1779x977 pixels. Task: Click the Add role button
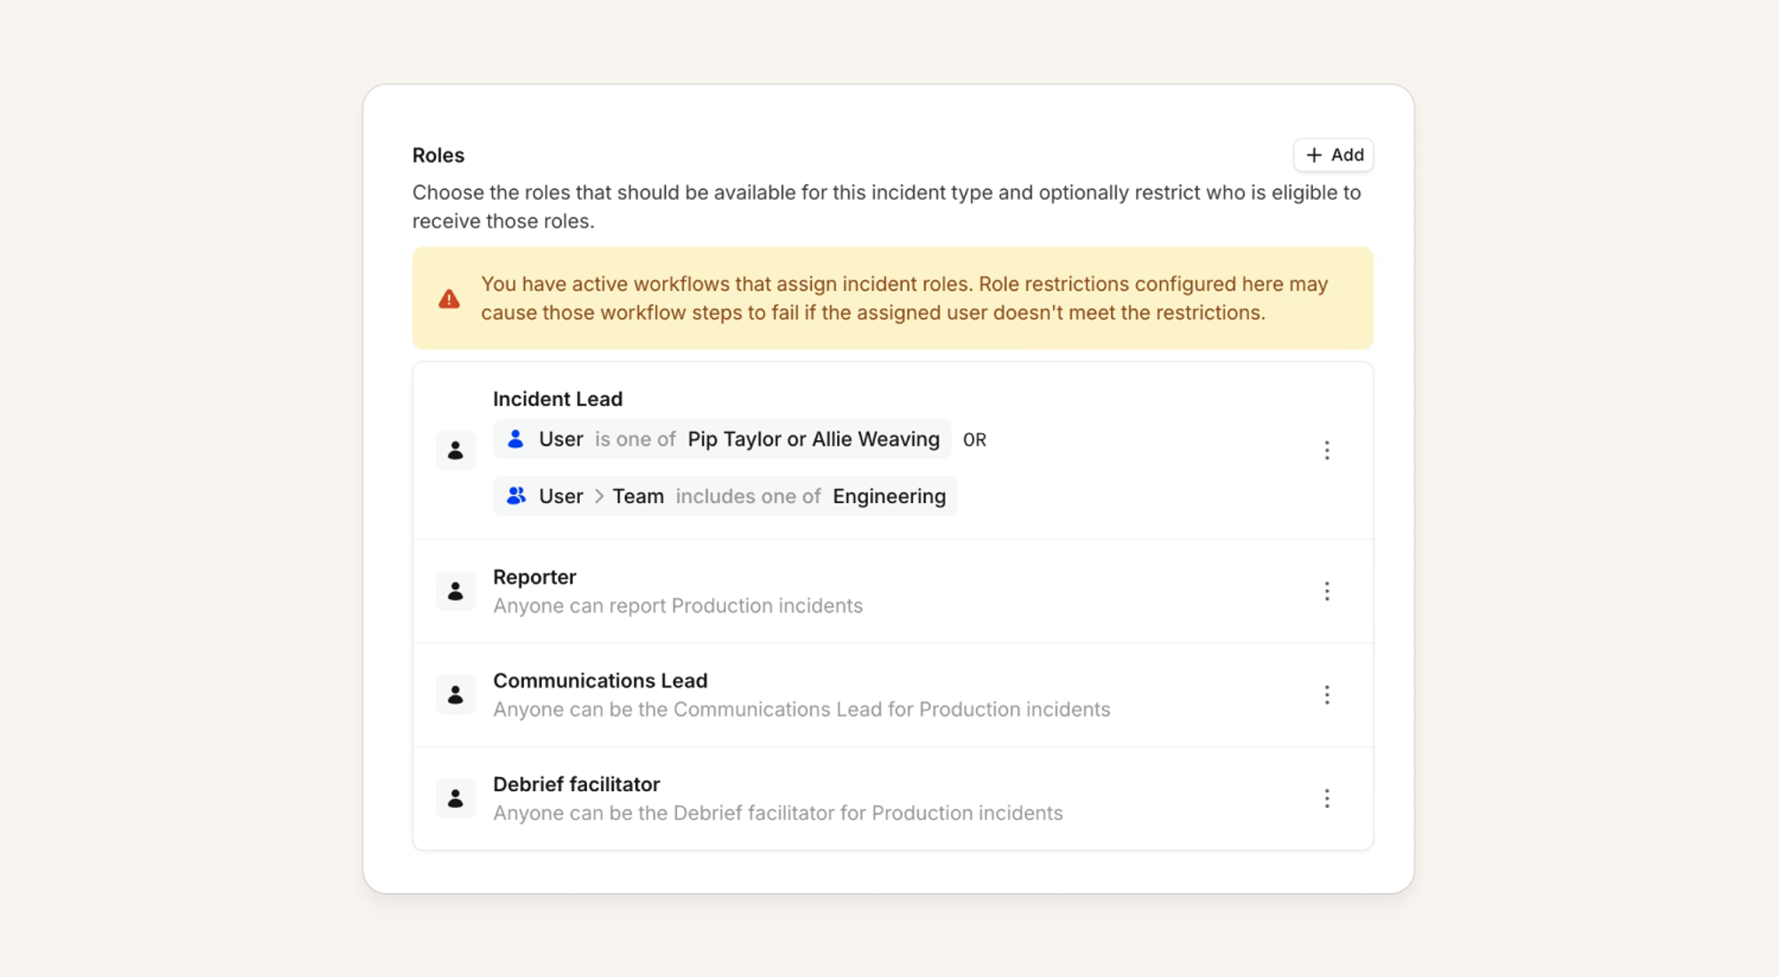(1333, 155)
